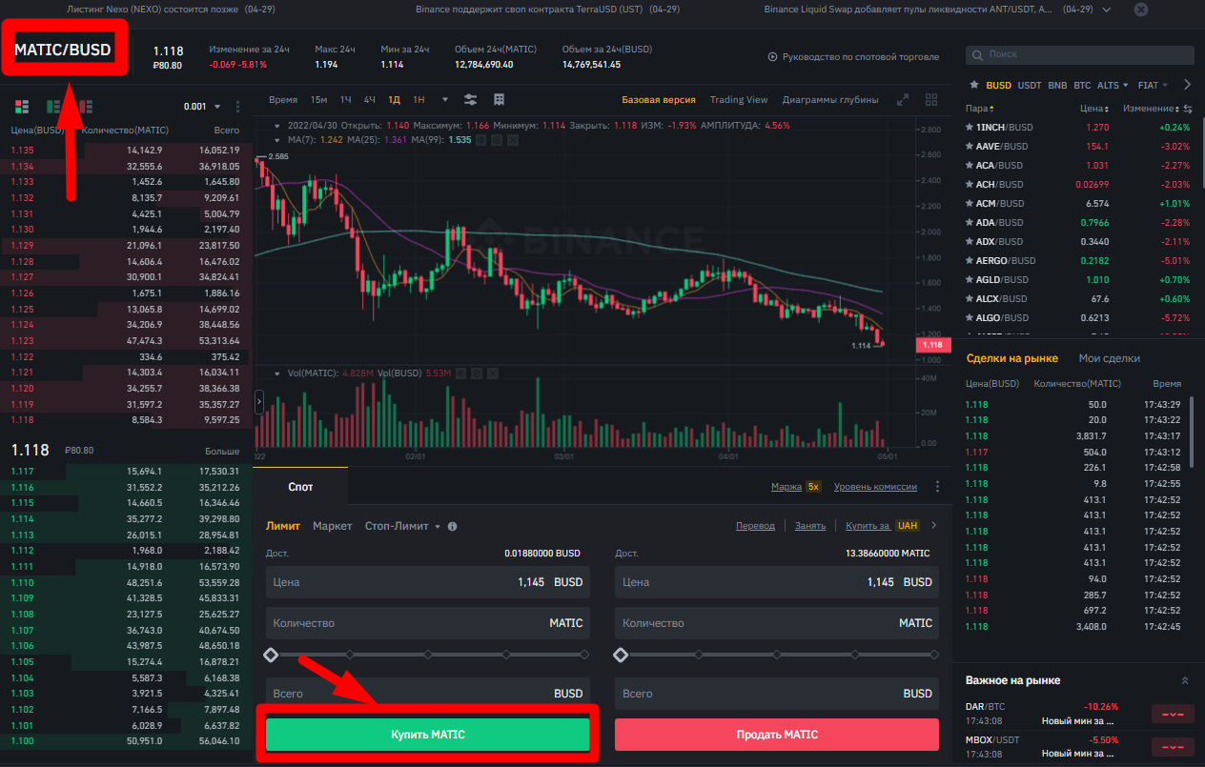Open Перевод transfer link
Screen dimensions: 1205x767
[756, 525]
